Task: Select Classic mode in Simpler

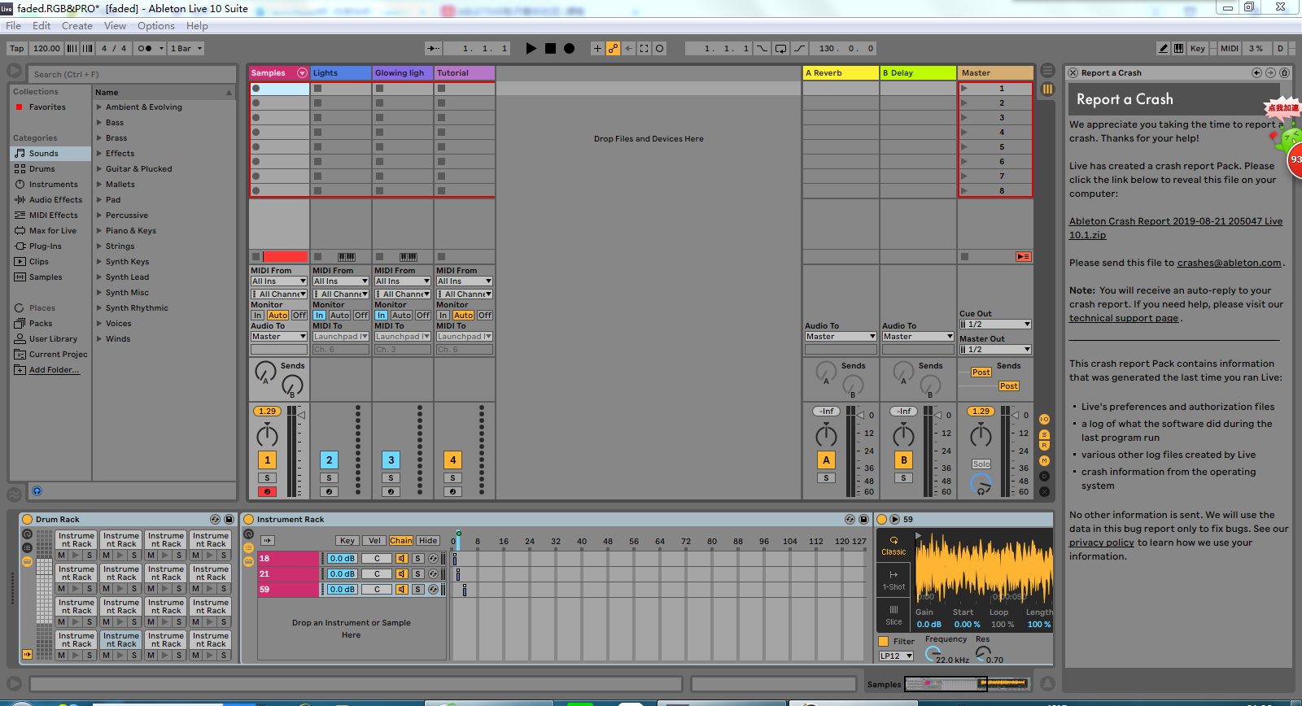Action: pyautogui.click(x=893, y=546)
